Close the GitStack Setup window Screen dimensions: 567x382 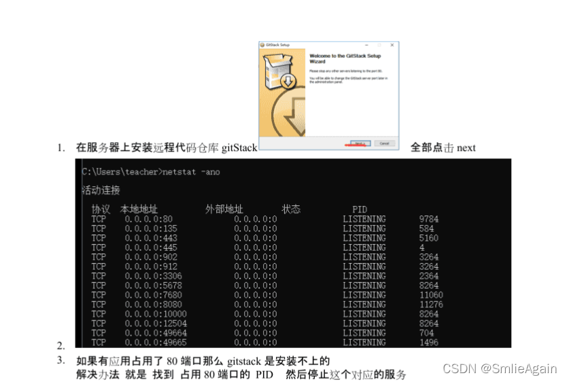(x=392, y=45)
